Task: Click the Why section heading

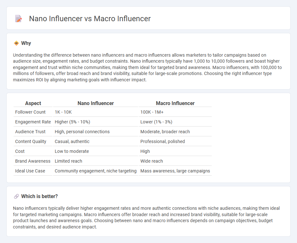Action: click(26, 43)
